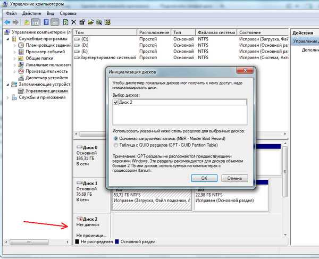Select the Device Manager icon in tree

point(21,78)
